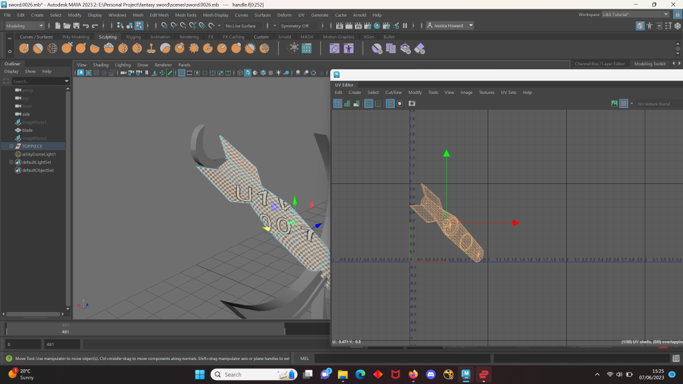This screenshot has width=683, height=384.
Task: Open Discord from the taskbar
Action: (431, 375)
